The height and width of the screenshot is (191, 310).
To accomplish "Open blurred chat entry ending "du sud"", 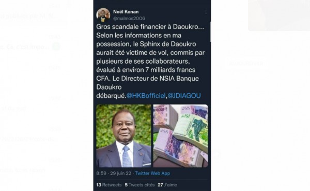I will [x=13, y=108].
